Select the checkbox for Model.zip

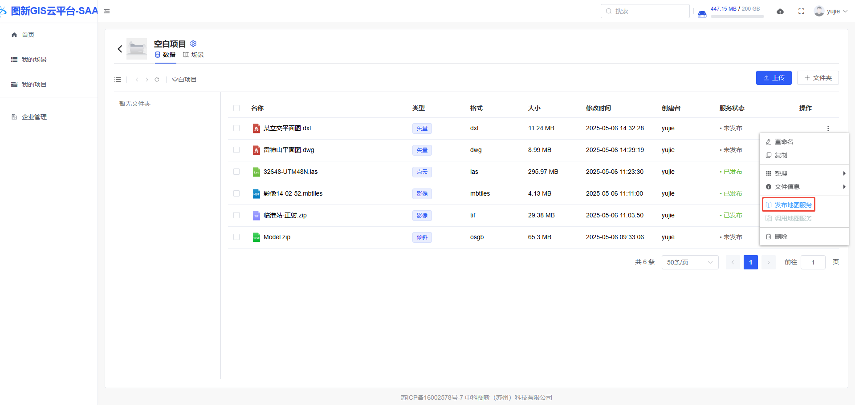click(236, 237)
